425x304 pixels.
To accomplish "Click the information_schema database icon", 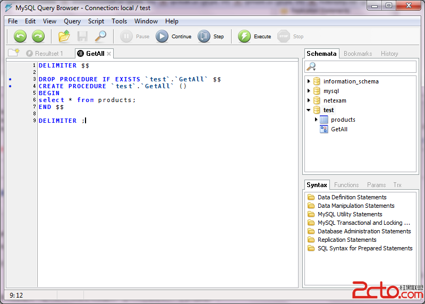I will [x=317, y=81].
